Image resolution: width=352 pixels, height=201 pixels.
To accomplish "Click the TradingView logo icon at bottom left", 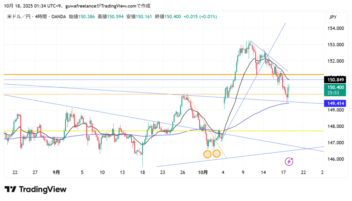I will point(10,189).
